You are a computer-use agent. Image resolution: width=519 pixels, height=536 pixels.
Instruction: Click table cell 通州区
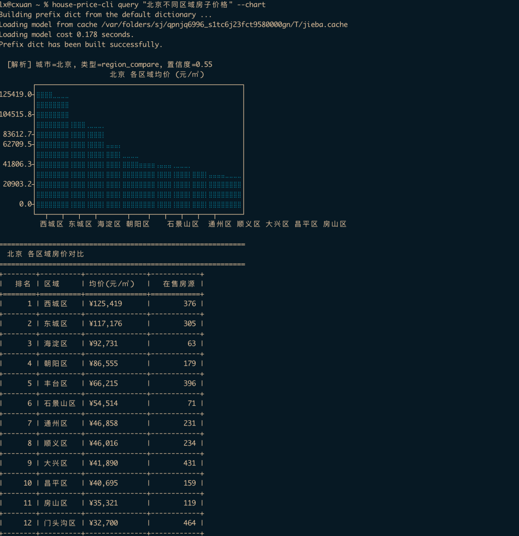coord(56,424)
